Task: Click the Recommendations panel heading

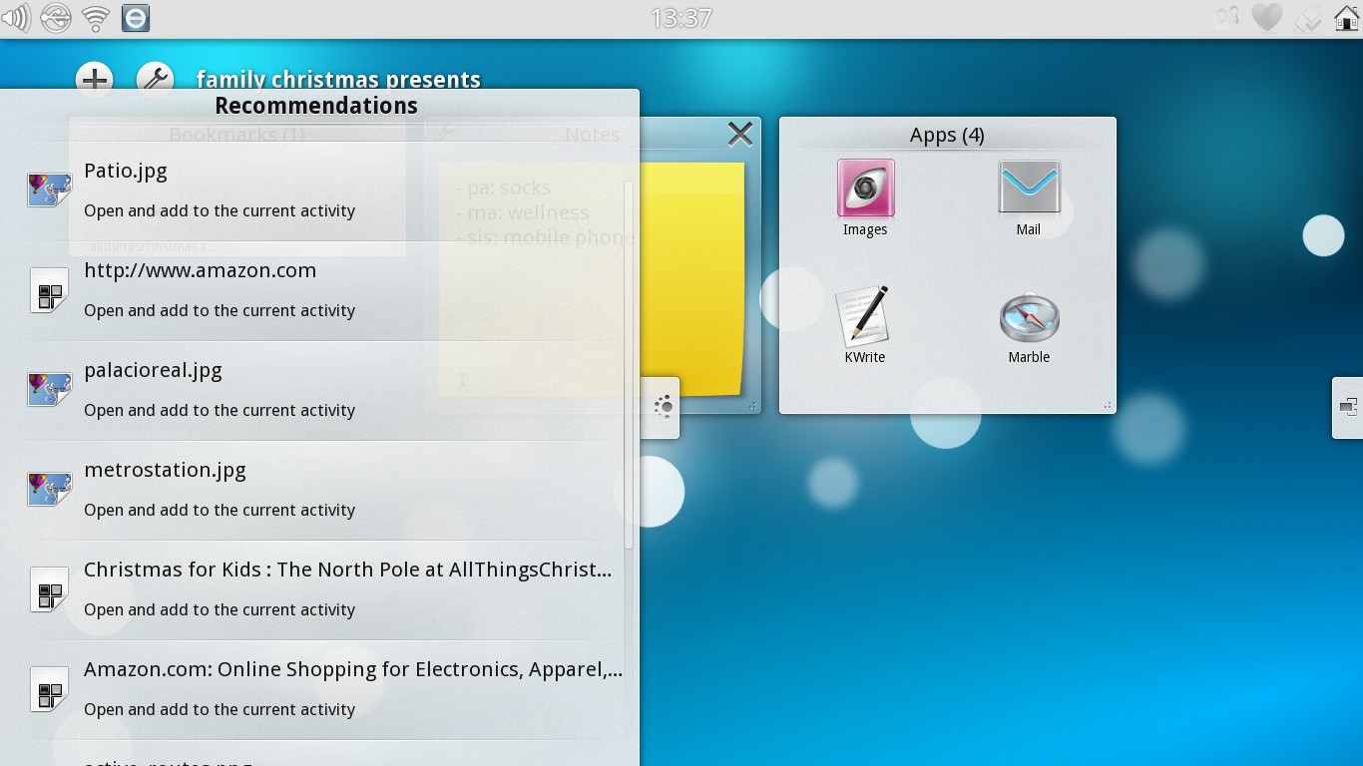Action: (x=316, y=106)
